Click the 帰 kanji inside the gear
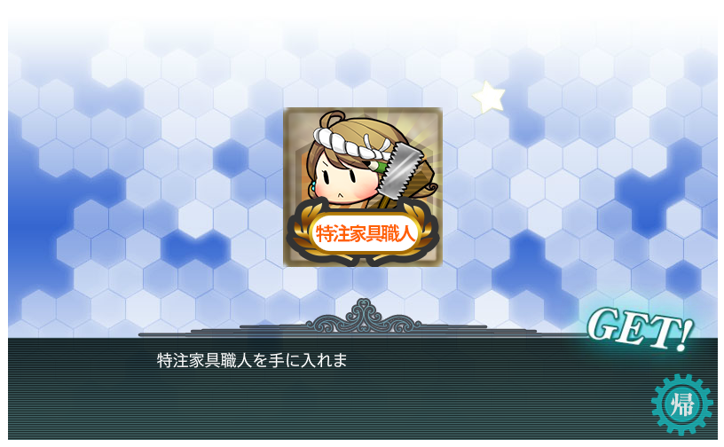Viewport: 724px width, 447px height. (682, 405)
